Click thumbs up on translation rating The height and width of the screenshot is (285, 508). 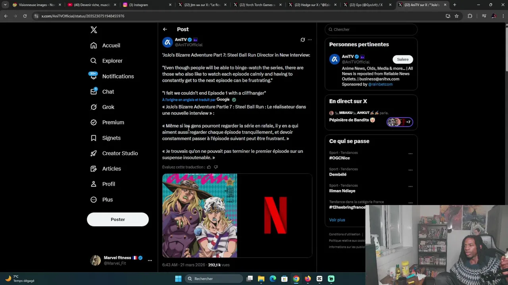(x=209, y=167)
